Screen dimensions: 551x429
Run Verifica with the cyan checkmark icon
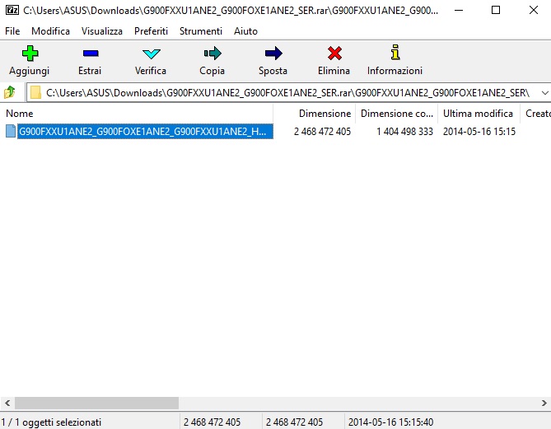(x=151, y=54)
